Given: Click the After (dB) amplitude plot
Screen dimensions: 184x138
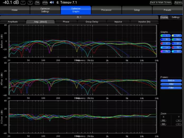Looking at the screenshot, I should [83, 79].
